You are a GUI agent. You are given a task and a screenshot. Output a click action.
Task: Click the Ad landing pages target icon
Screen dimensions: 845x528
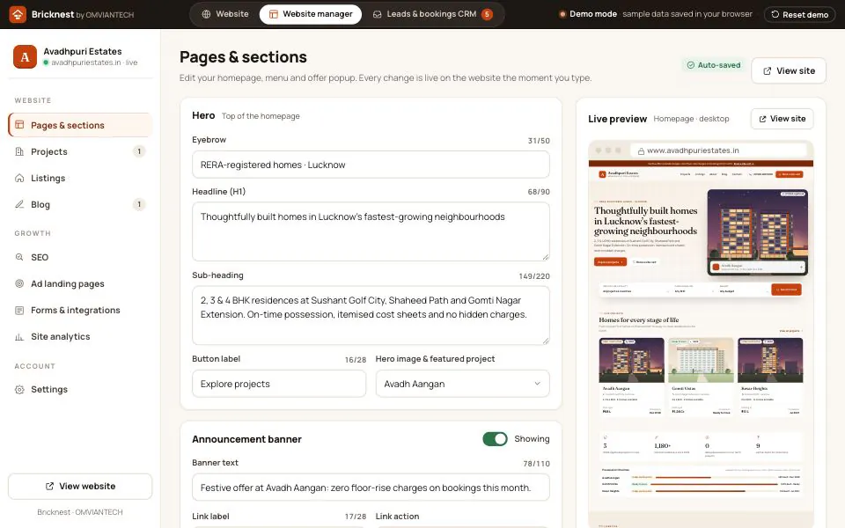click(19, 283)
